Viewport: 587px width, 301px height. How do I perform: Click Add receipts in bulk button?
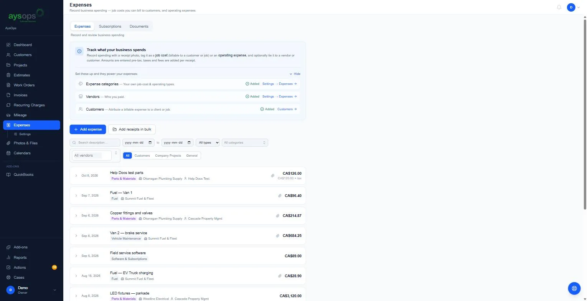[132, 129]
